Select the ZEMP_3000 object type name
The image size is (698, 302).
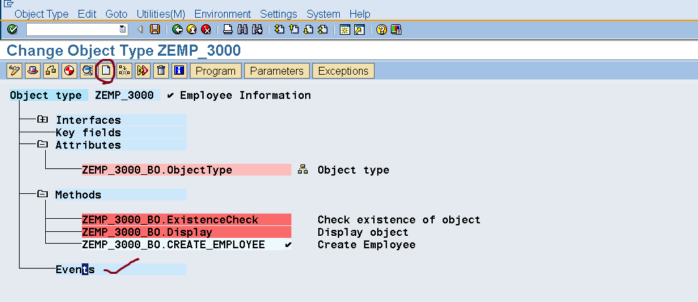[124, 95]
